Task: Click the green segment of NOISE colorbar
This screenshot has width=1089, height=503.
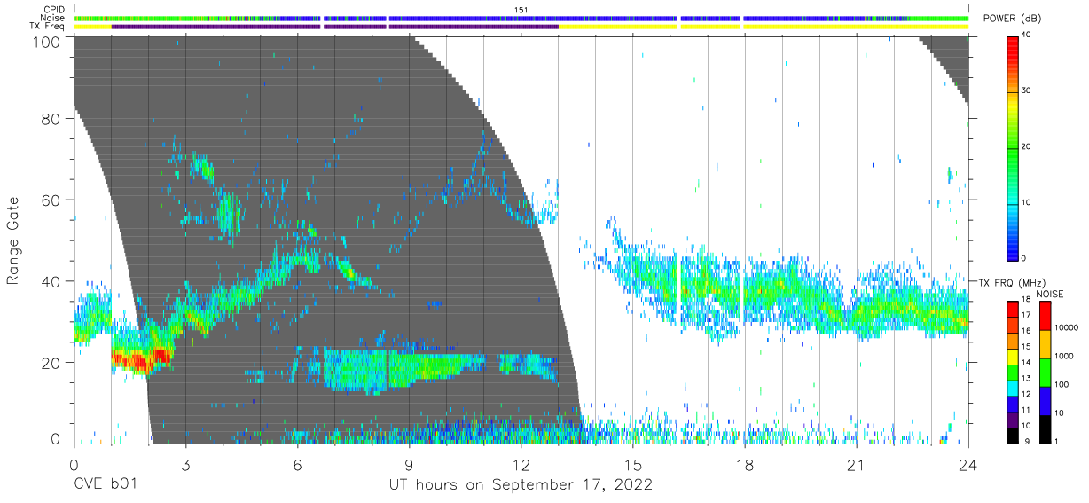Action: (1044, 371)
